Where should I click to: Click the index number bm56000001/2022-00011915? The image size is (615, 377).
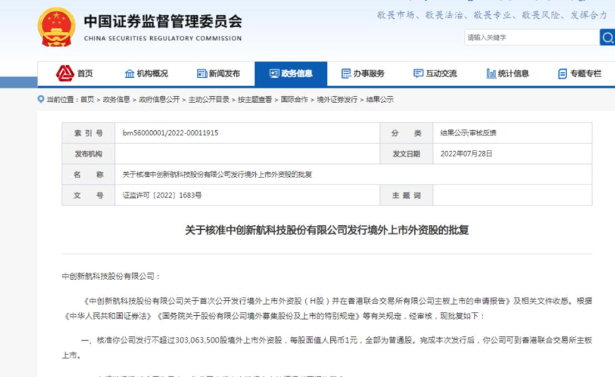coord(170,133)
